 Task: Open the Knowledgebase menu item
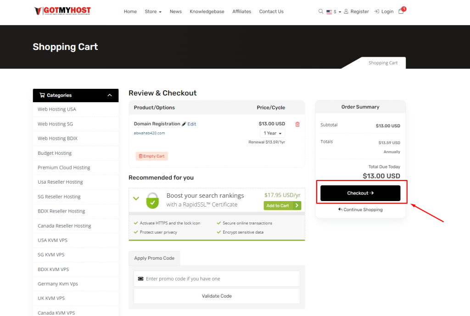207,11
